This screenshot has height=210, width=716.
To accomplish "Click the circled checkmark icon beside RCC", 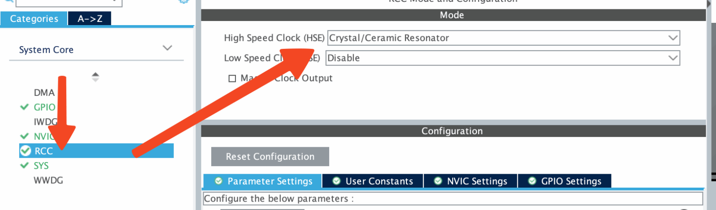I will coord(26,150).
